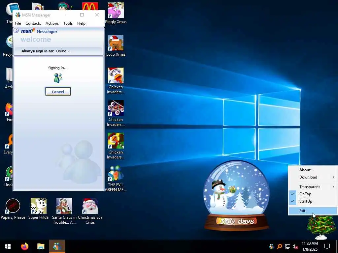The width and height of the screenshot is (338, 253).
Task: Click the muted volume tray icon
Action: (295, 246)
